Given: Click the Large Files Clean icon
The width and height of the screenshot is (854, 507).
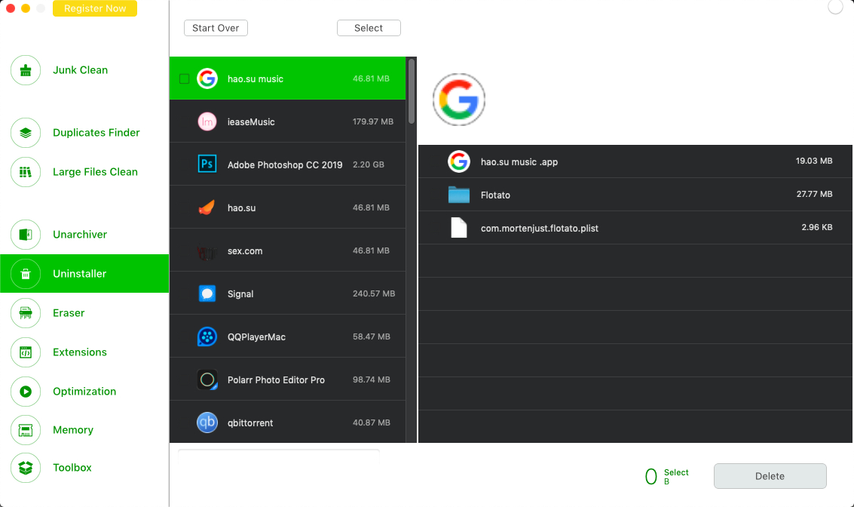Looking at the screenshot, I should (x=26, y=172).
